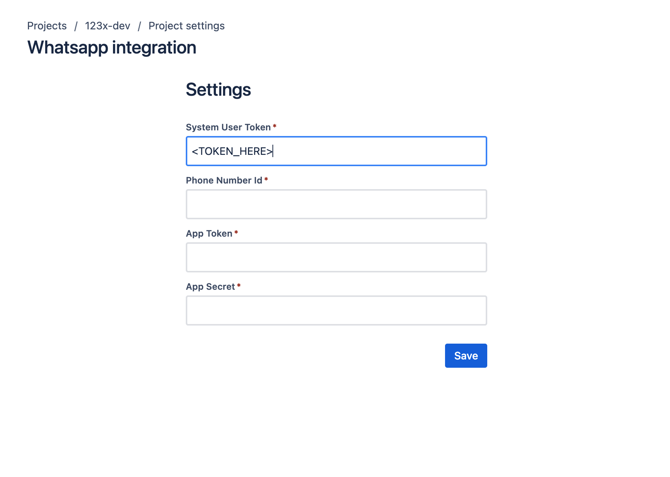670x477 pixels.
Task: Click inside the System User Token field
Action: (x=336, y=151)
